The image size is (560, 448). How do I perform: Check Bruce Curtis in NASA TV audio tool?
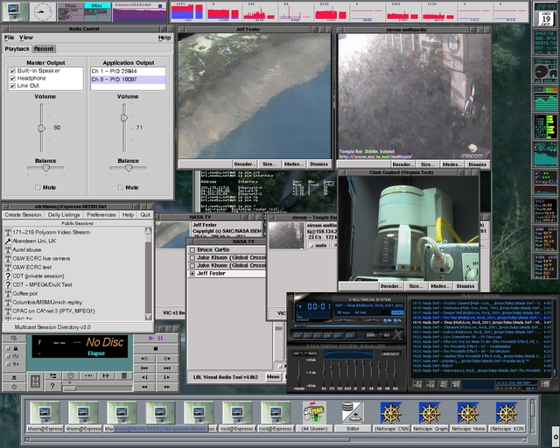(192, 249)
